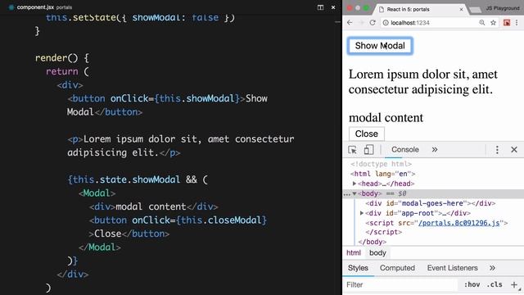Viewport: 524px width, 295px height.
Task: Show more DevTools panels chevron
Action: pos(435,149)
